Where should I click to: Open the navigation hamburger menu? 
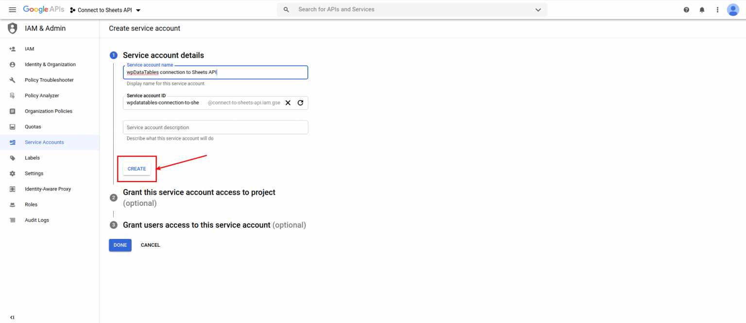click(x=12, y=9)
